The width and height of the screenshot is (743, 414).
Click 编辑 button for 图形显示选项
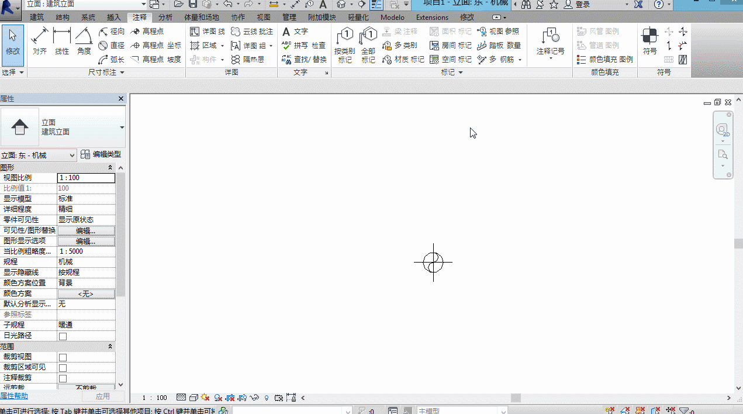click(86, 241)
